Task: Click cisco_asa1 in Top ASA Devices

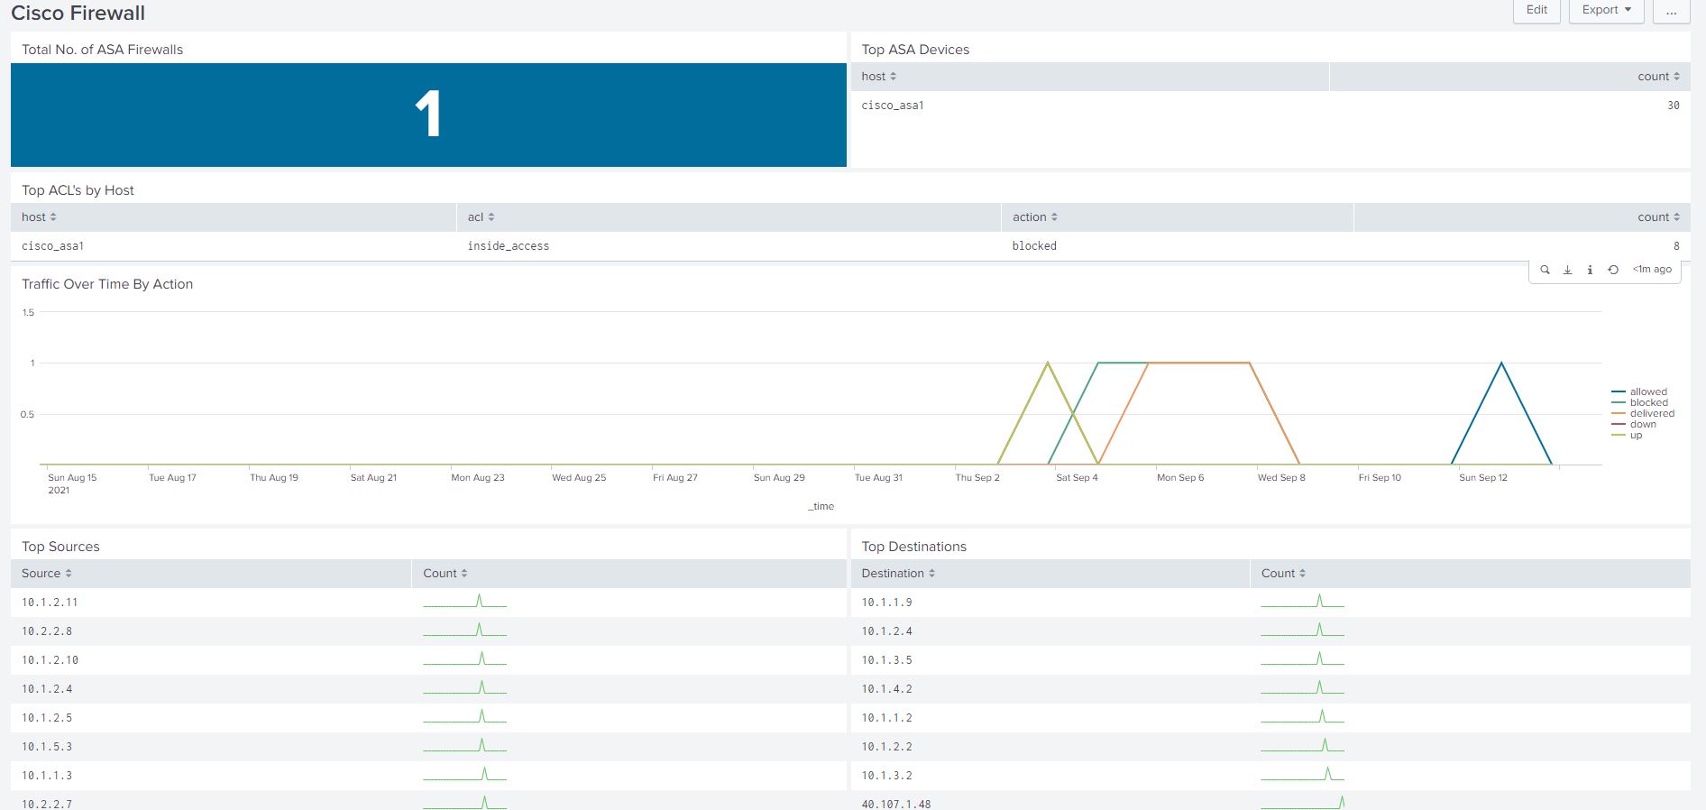Action: pos(893,106)
